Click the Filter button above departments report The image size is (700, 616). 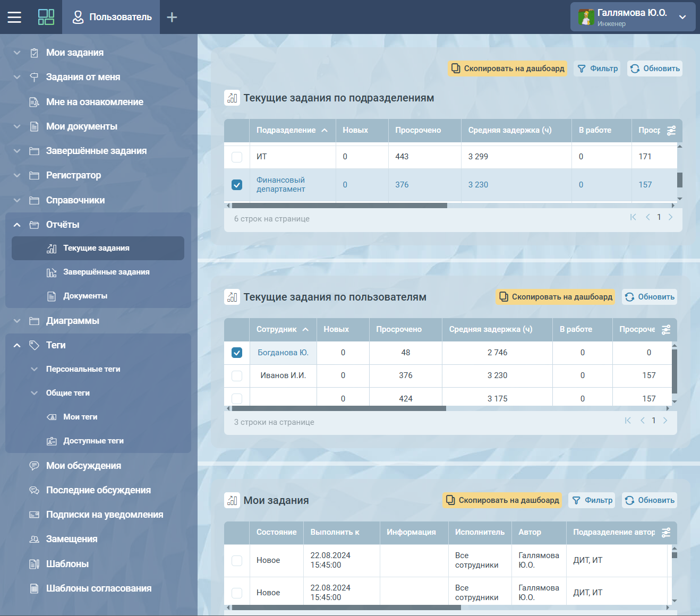tap(597, 69)
